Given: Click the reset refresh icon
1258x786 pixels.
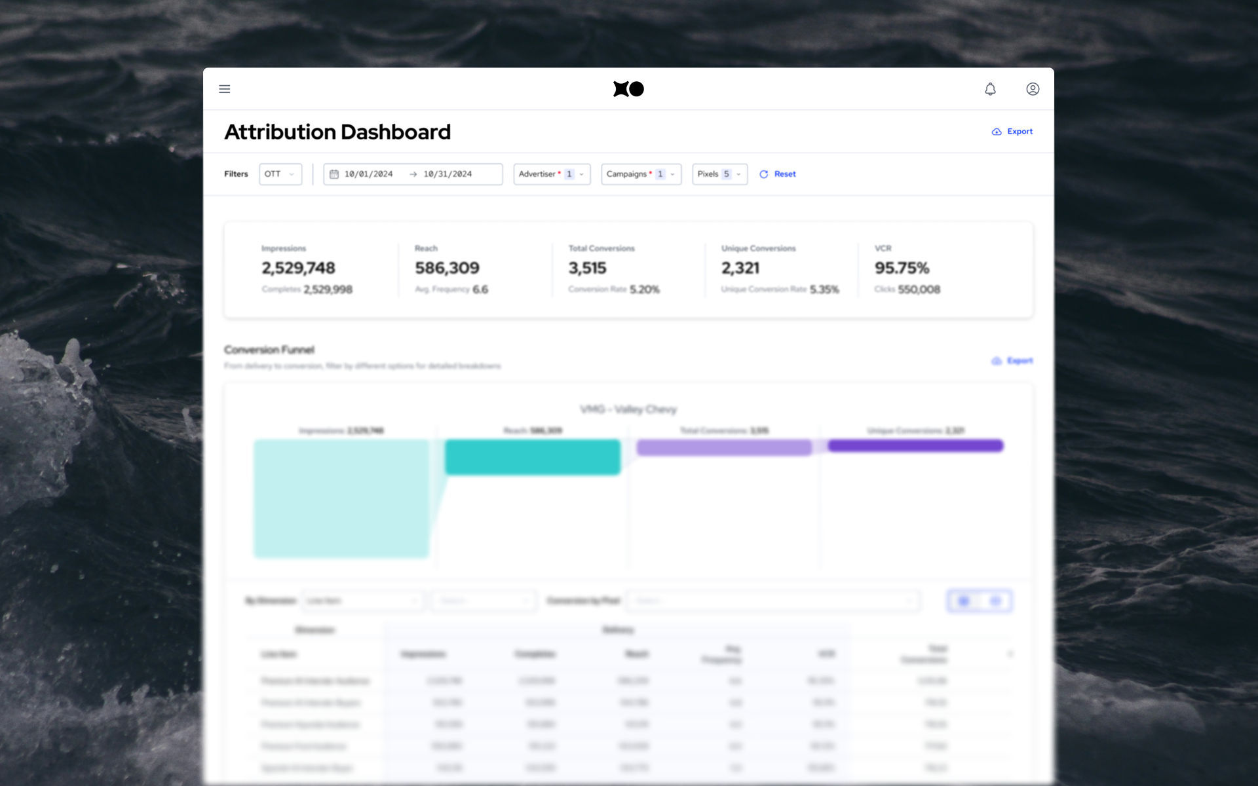Looking at the screenshot, I should pyautogui.click(x=764, y=174).
